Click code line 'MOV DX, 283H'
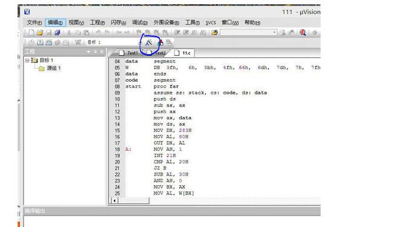397x227 pixels. pyautogui.click(x=172, y=130)
